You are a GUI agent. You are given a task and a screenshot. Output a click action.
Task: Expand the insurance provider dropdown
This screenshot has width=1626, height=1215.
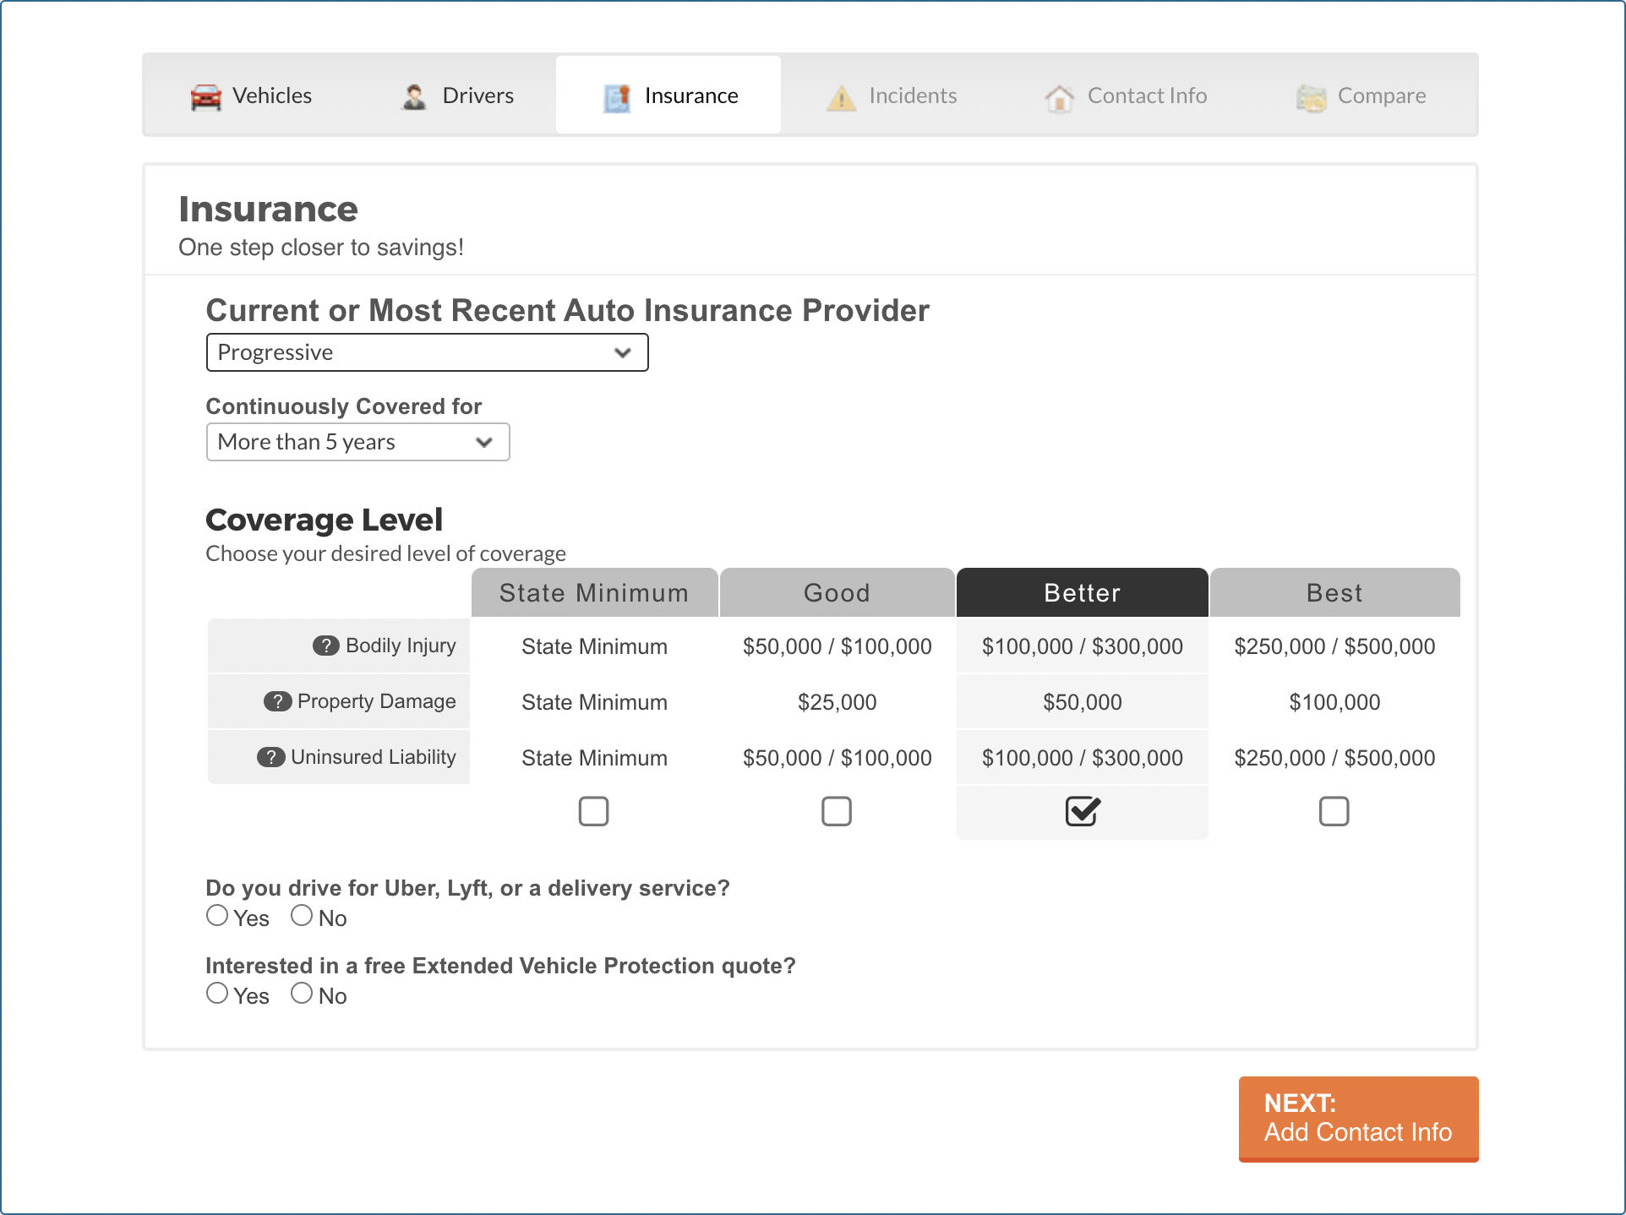point(426,352)
